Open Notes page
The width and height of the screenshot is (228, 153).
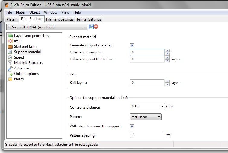coord(19,79)
